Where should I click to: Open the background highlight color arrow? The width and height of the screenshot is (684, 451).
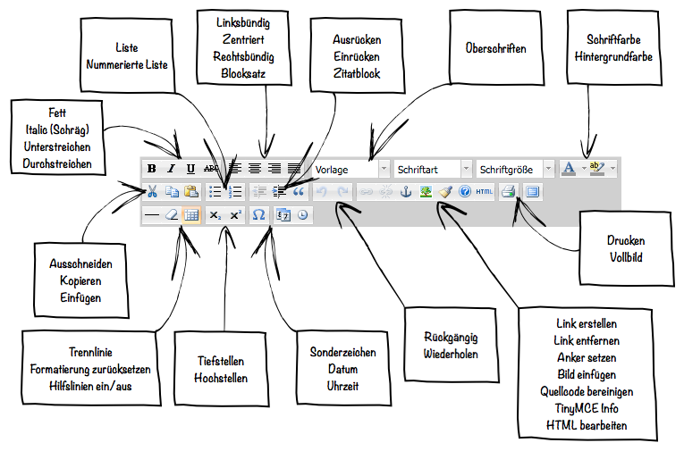point(613,168)
